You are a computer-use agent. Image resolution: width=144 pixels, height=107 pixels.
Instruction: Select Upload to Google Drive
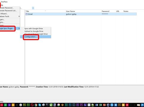(34, 31)
